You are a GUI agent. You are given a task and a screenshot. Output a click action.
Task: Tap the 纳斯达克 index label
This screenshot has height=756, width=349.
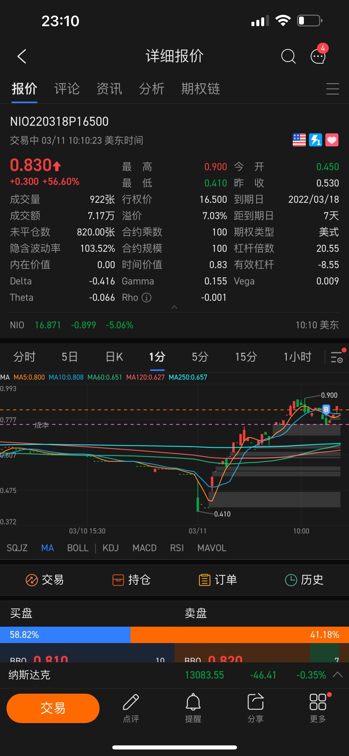29,675
